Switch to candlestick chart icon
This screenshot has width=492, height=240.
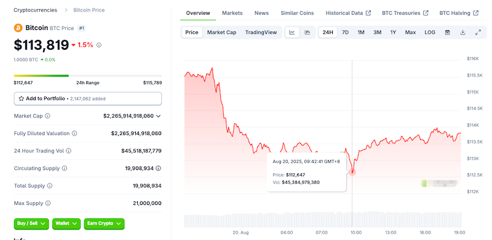click(307, 33)
